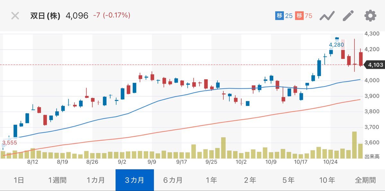Select the 3カ月 range tab

pyautogui.click(x=134, y=180)
